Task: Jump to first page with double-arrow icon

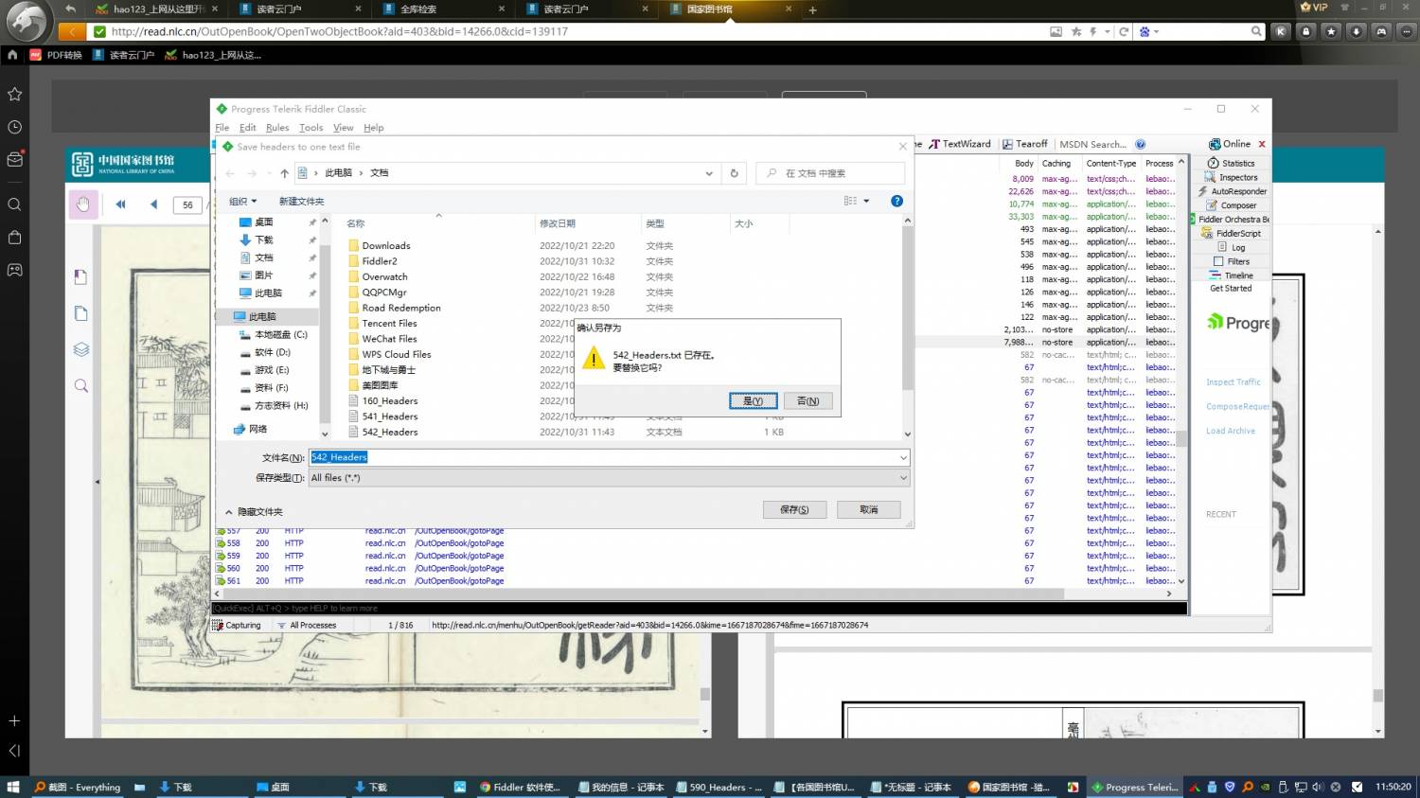Action: (120, 204)
